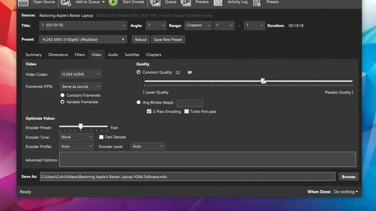Click the Placebo Quality label
This screenshot has width=376, height=211.
tap(338, 93)
